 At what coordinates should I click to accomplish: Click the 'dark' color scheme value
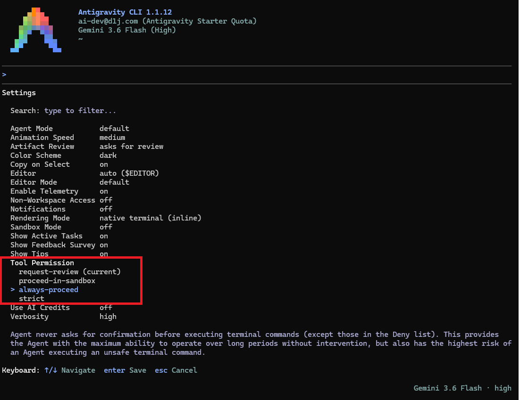click(x=108, y=155)
